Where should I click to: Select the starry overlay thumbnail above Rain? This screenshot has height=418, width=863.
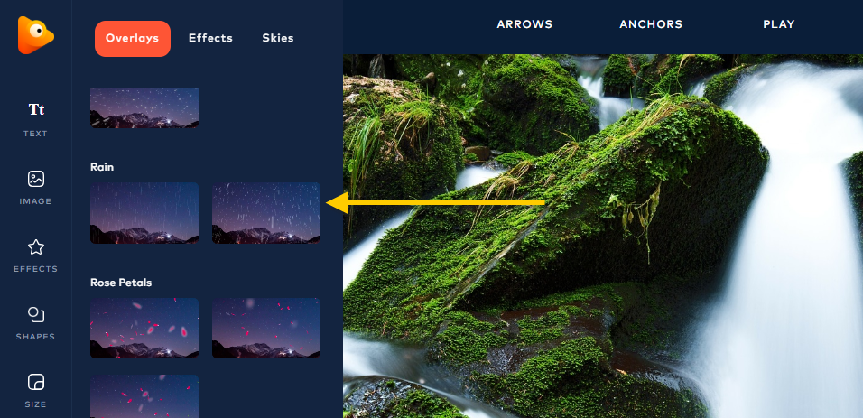pos(144,108)
